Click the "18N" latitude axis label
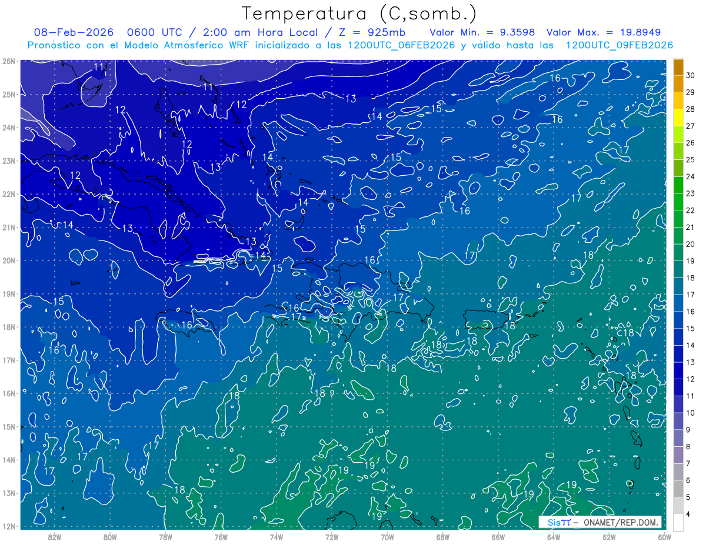This screenshot has height=545, width=706. click(9, 327)
